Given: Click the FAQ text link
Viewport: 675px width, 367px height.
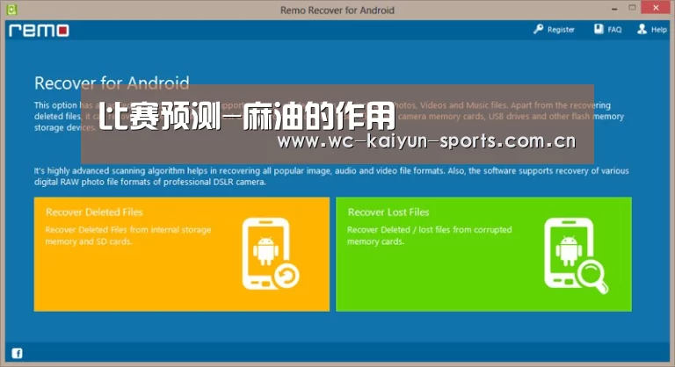Looking at the screenshot, I should [614, 30].
